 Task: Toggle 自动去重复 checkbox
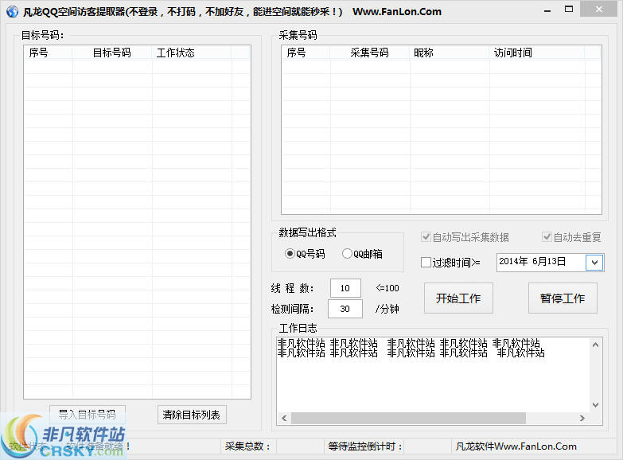(x=571, y=237)
